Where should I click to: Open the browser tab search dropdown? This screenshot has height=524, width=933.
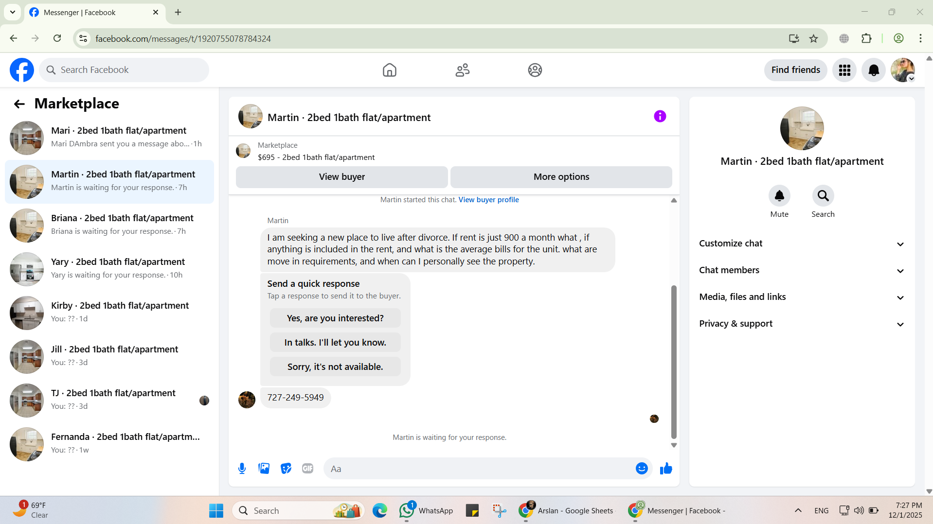[x=13, y=12]
